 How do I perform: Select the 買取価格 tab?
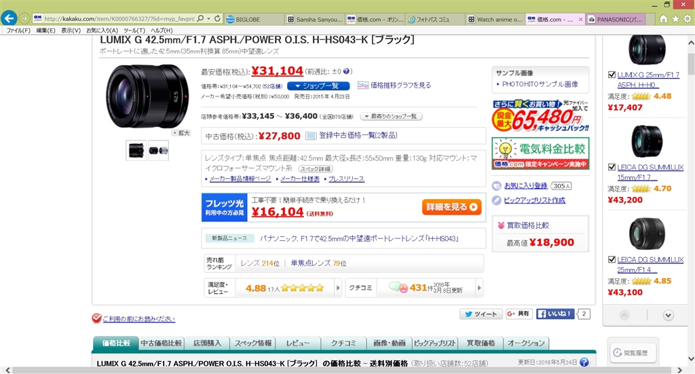point(481,343)
